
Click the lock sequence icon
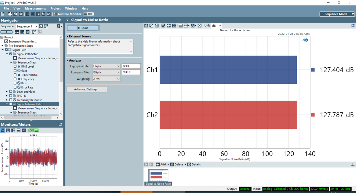tap(46, 26)
